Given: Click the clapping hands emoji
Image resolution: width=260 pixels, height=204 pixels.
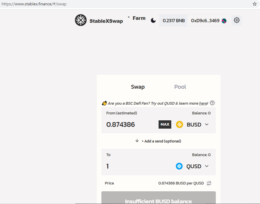Looking at the screenshot, I should click(x=104, y=103).
